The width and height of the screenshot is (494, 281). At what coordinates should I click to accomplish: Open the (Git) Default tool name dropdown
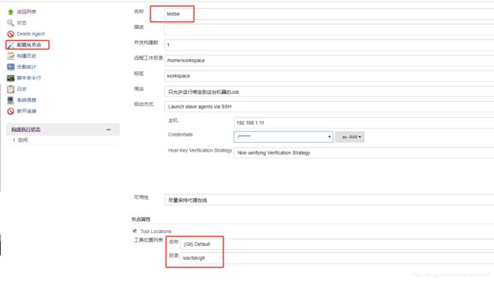[x=337, y=245]
